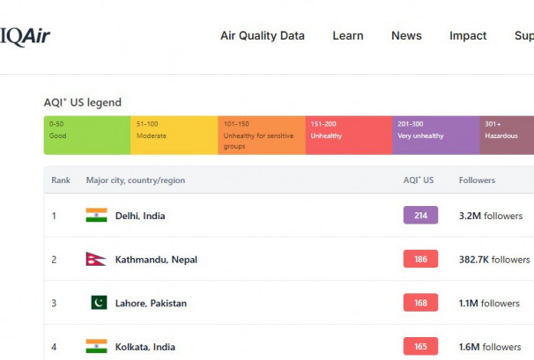Click the AQI⁺ US column header

(x=419, y=180)
